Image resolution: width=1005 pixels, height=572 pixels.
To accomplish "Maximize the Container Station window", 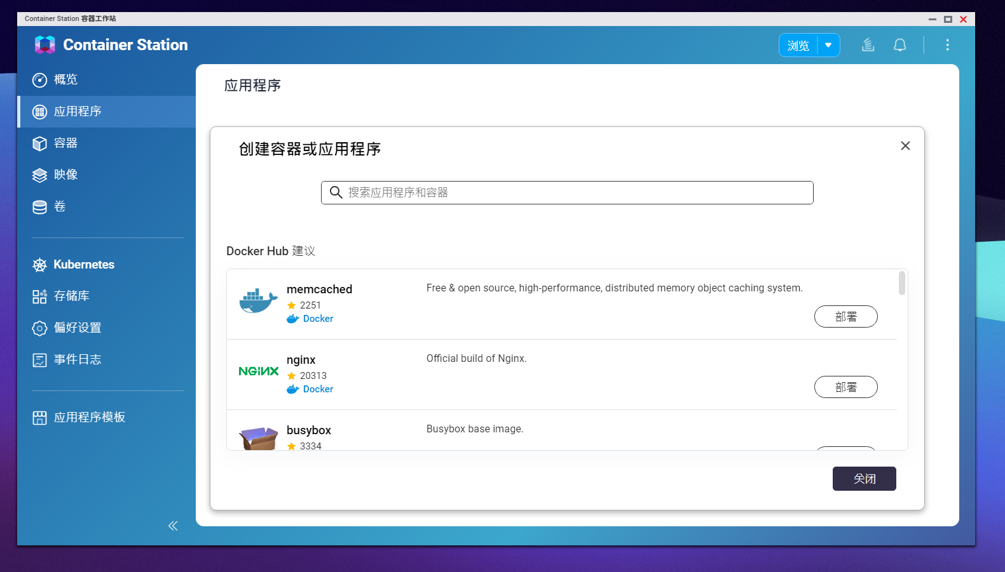I will coord(948,20).
